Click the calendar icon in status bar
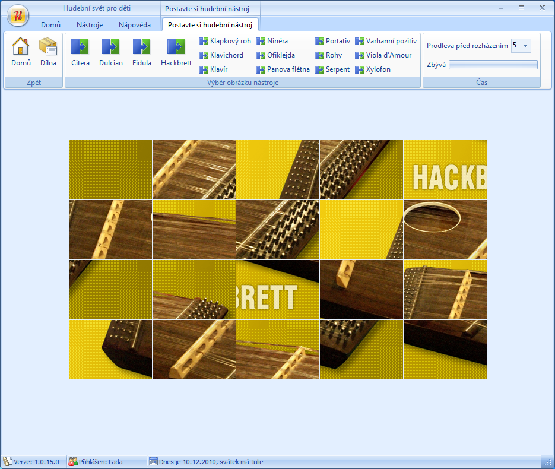 point(153,461)
